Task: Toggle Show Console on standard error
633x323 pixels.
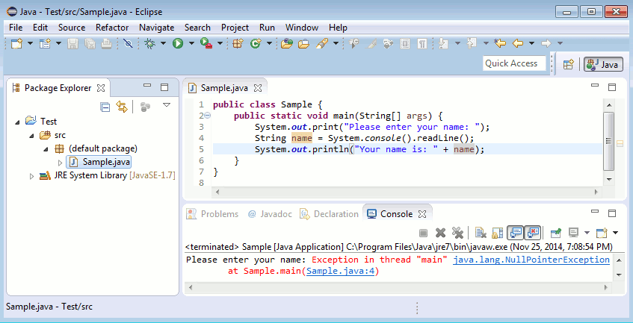Action: click(x=532, y=233)
